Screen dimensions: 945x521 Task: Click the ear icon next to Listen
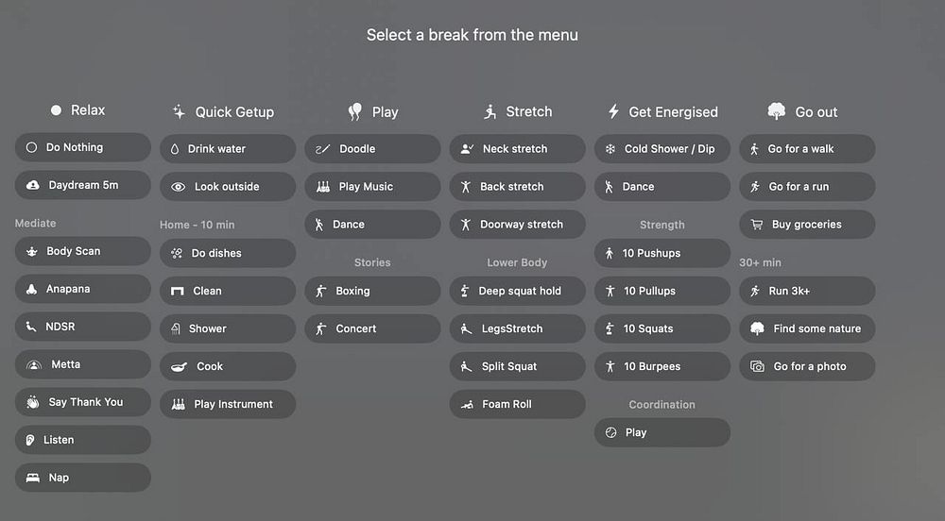tap(31, 440)
